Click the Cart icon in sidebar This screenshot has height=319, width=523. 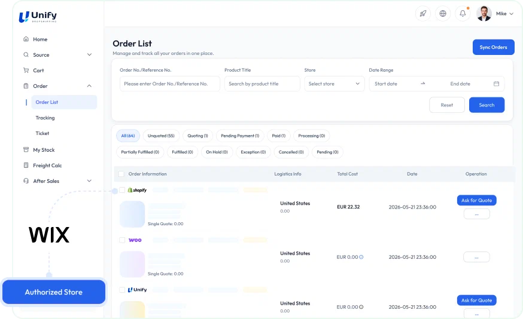[26, 70]
